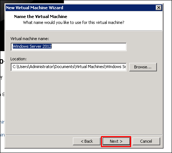Open the lower blue partial link behind the dialog

(2, 135)
